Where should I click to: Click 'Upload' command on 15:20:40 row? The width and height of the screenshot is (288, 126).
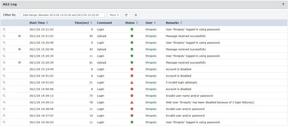(x=102, y=49)
